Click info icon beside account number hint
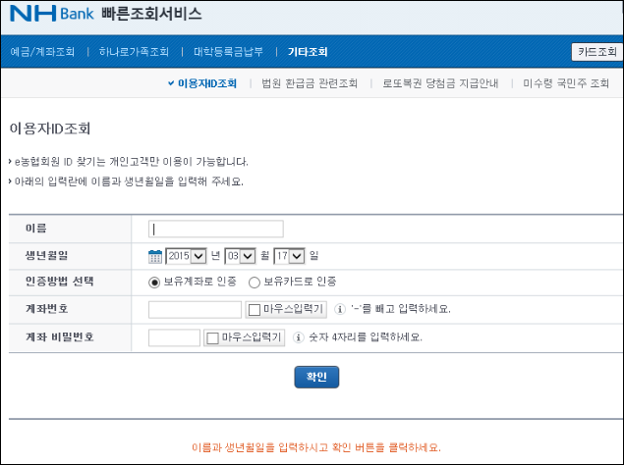 pyautogui.click(x=339, y=309)
